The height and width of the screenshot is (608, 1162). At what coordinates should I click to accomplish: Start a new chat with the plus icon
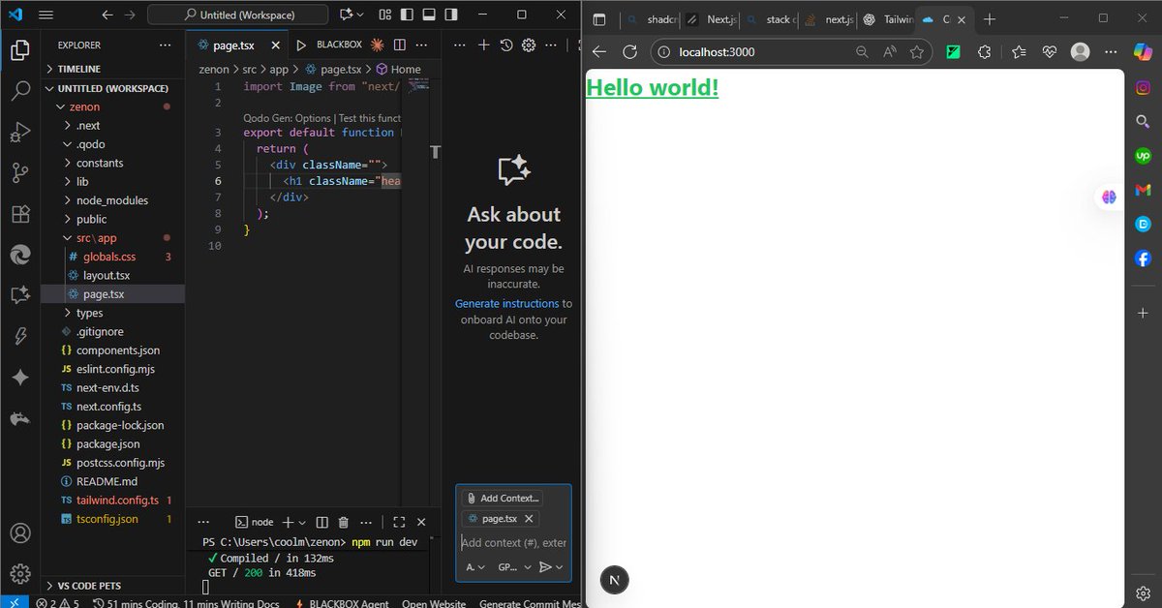point(484,45)
